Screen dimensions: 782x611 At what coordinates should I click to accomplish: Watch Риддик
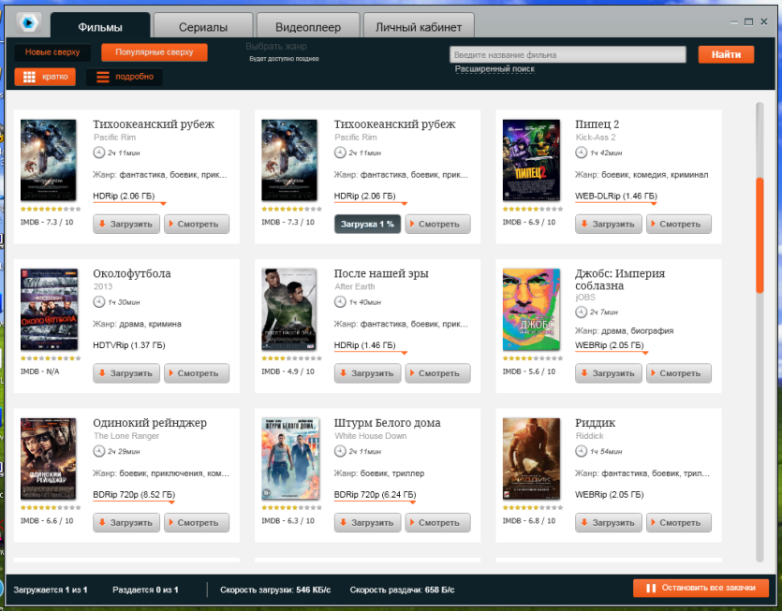click(679, 522)
